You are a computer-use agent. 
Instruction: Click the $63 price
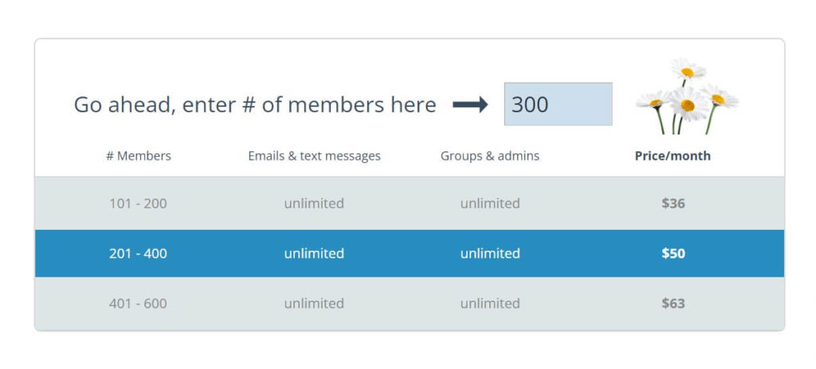[x=673, y=304]
